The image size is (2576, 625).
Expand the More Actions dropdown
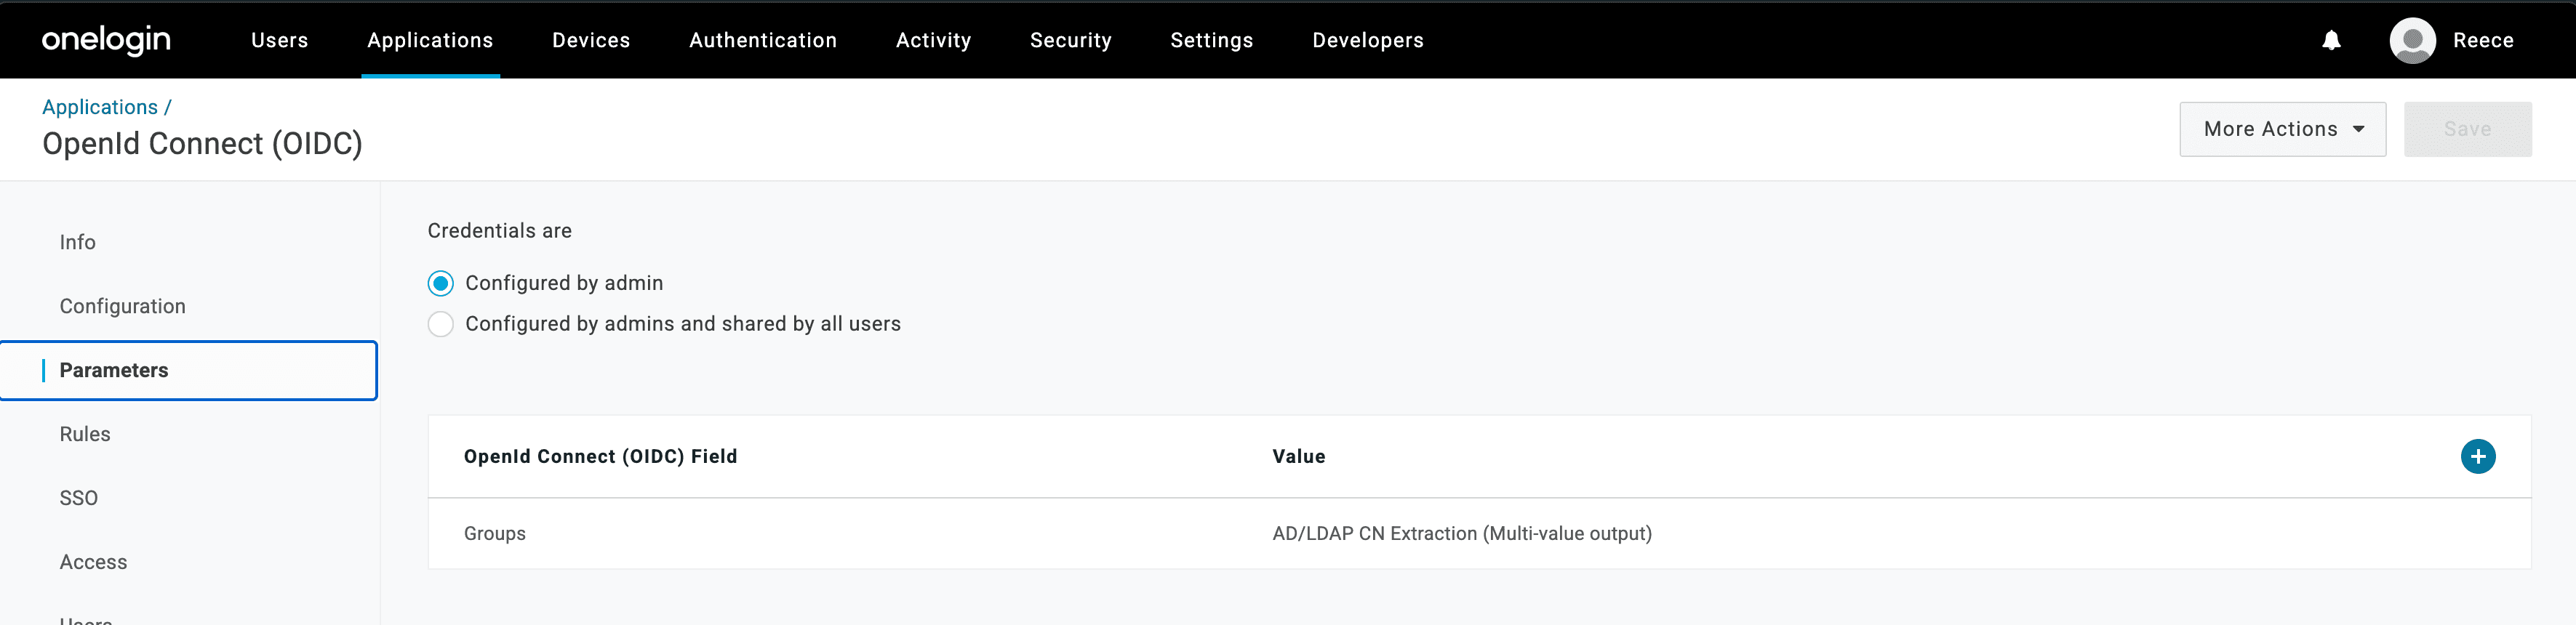[2282, 129]
